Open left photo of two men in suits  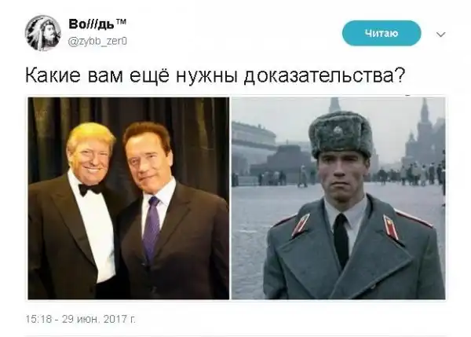coord(129,198)
